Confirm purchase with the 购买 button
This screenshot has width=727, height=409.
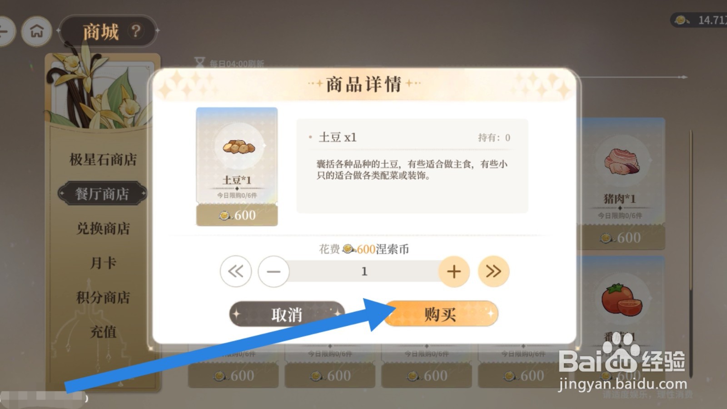click(x=441, y=314)
